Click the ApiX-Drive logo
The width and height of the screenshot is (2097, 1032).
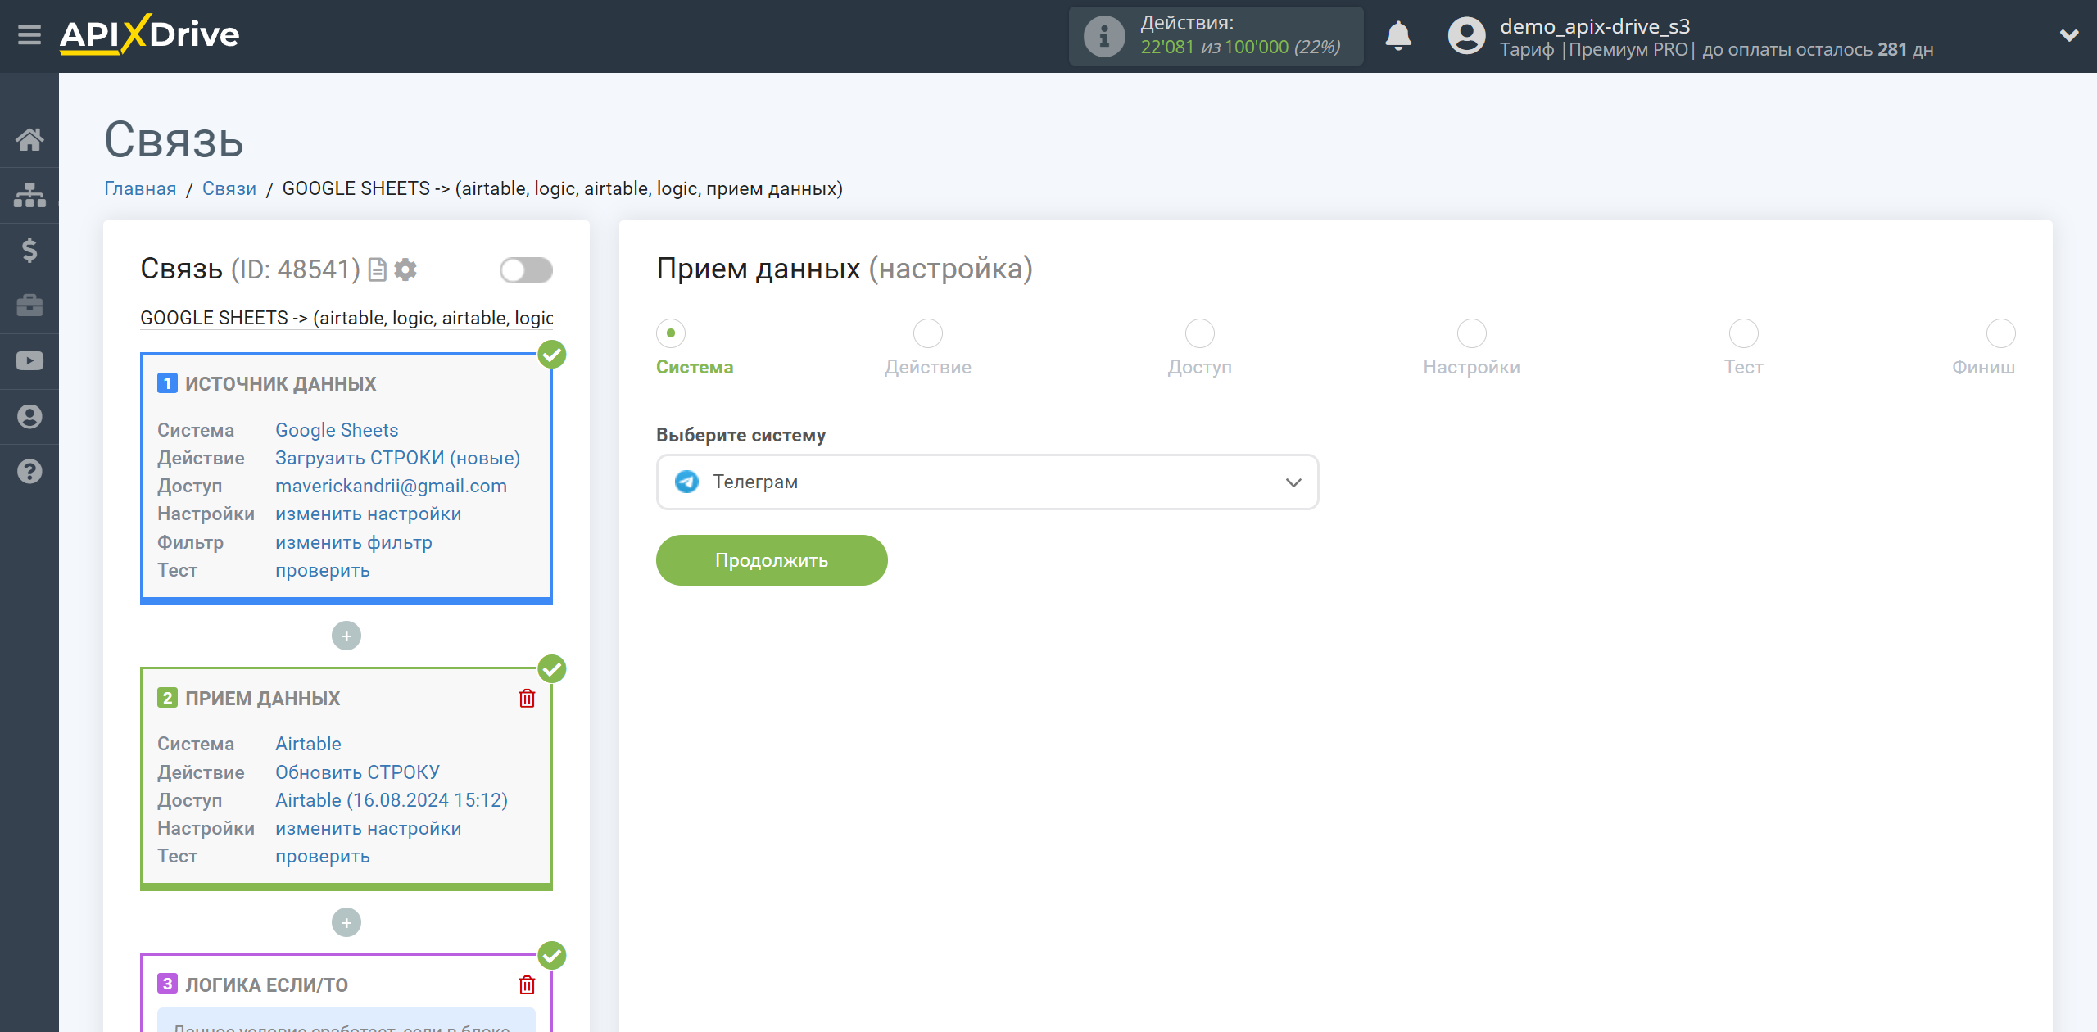click(x=149, y=34)
